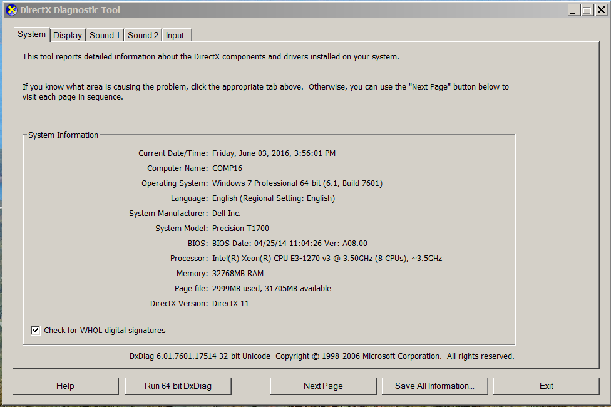The image size is (611, 407).
Task: Select the System tab
Action: coord(31,34)
